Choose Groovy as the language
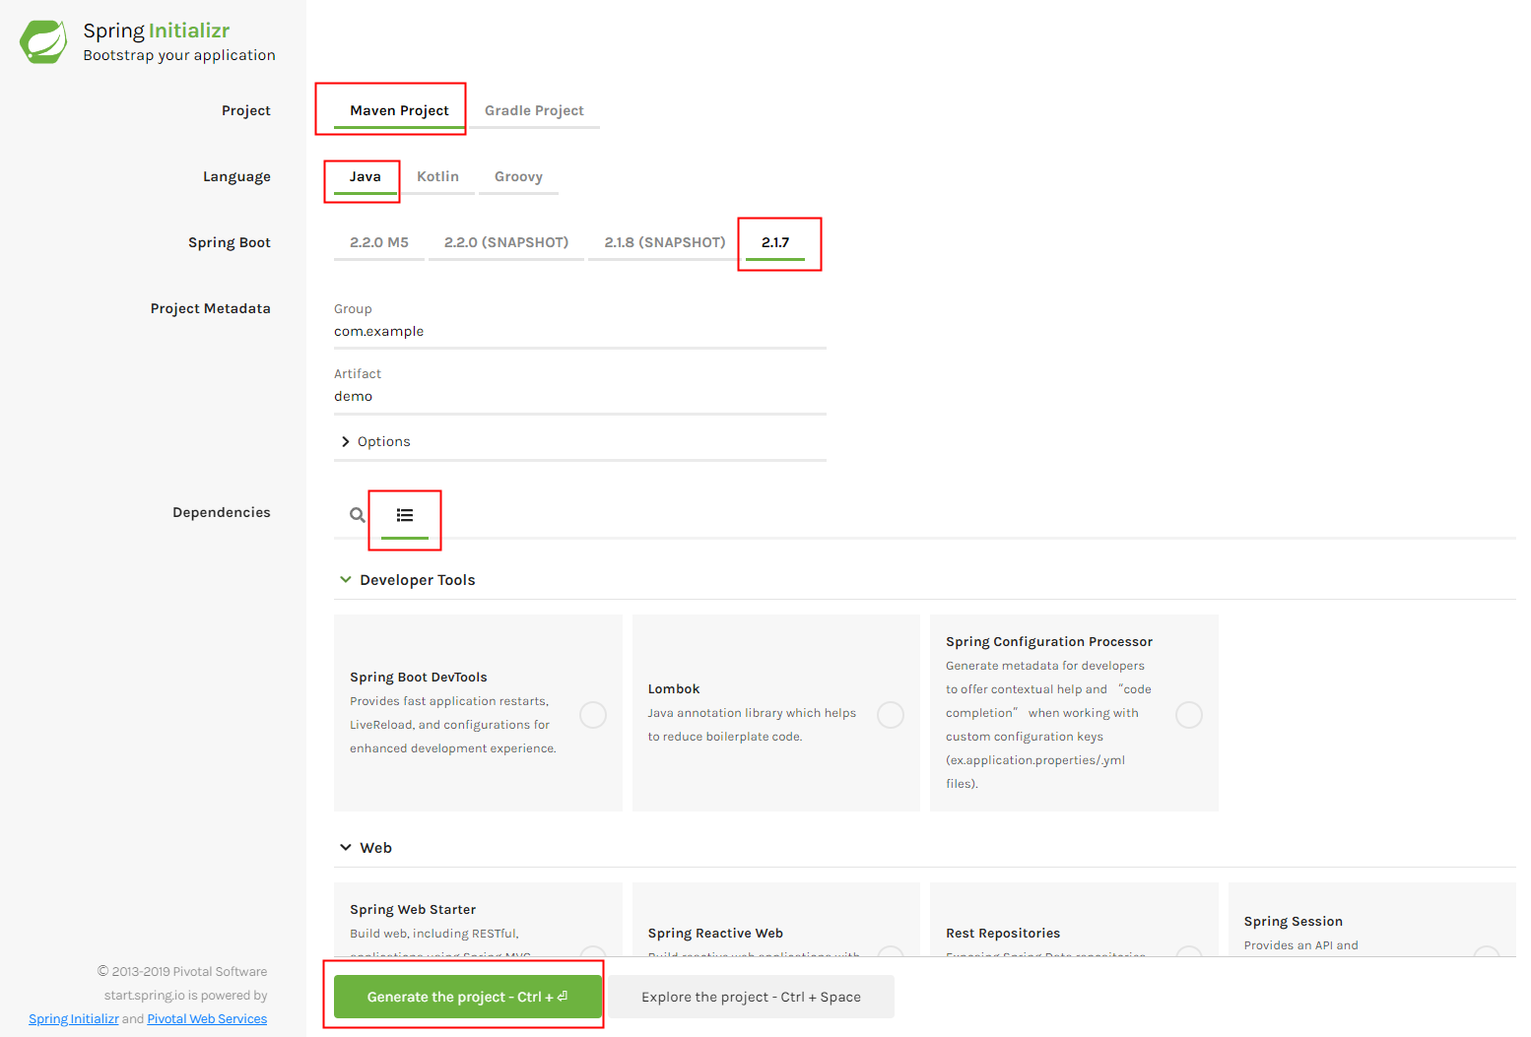The image size is (1531, 1037). (x=518, y=176)
